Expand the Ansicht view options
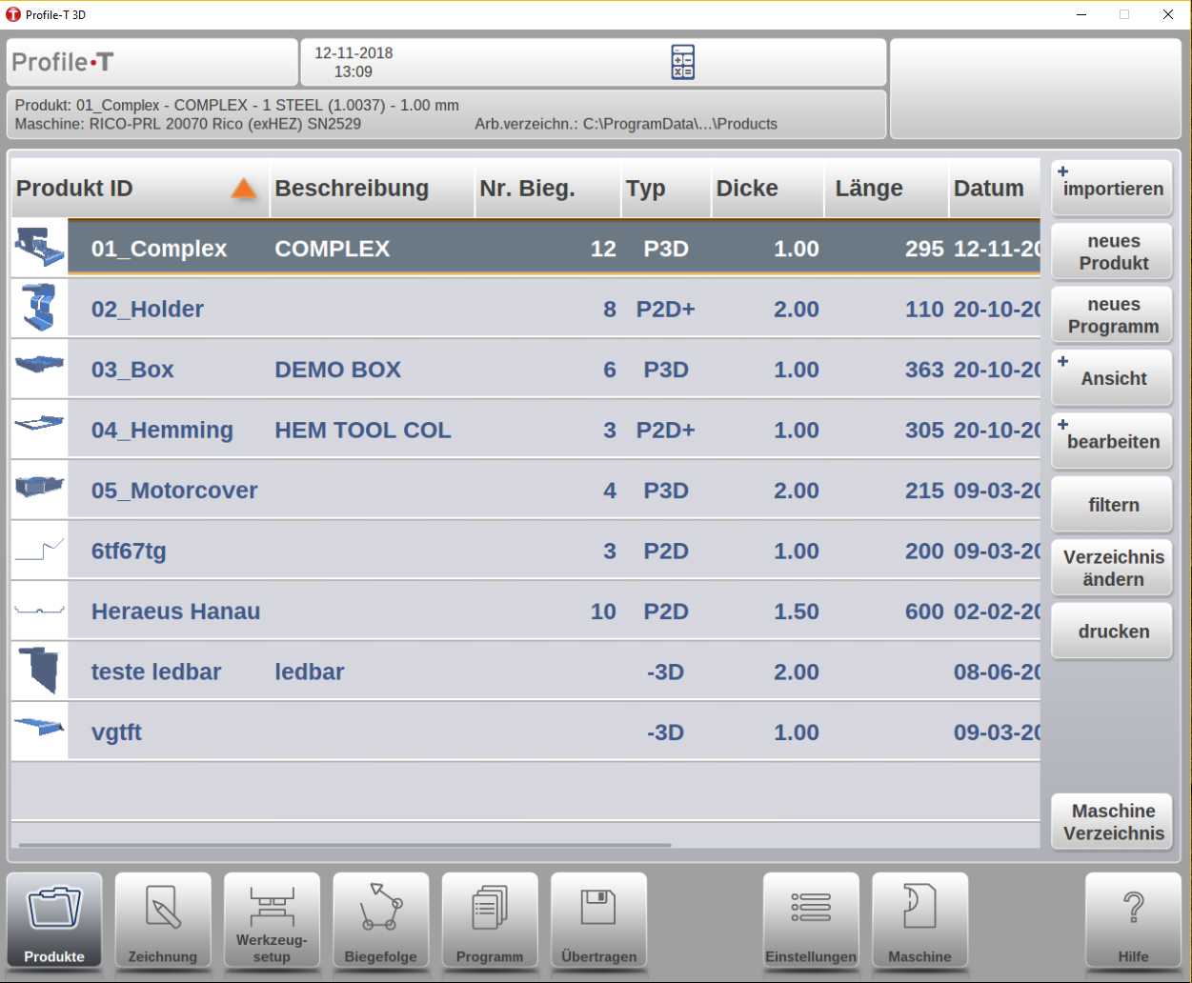This screenshot has height=983, width=1192. pos(1112,378)
